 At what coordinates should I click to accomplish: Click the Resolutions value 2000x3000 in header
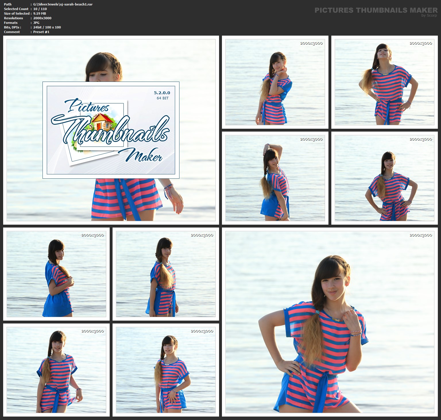42,18
